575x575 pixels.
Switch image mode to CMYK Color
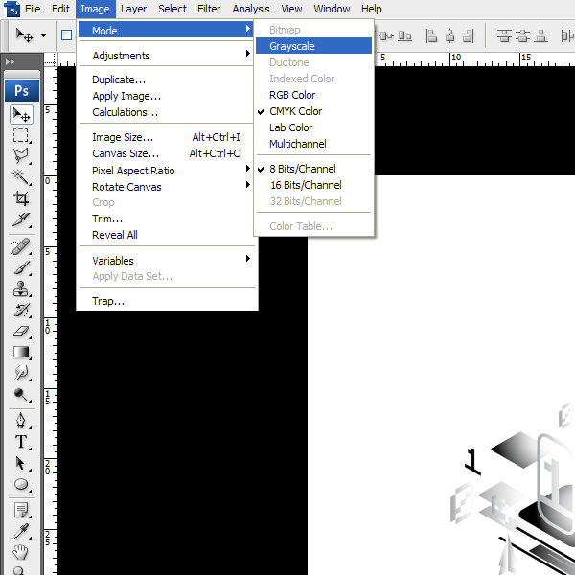tap(295, 111)
